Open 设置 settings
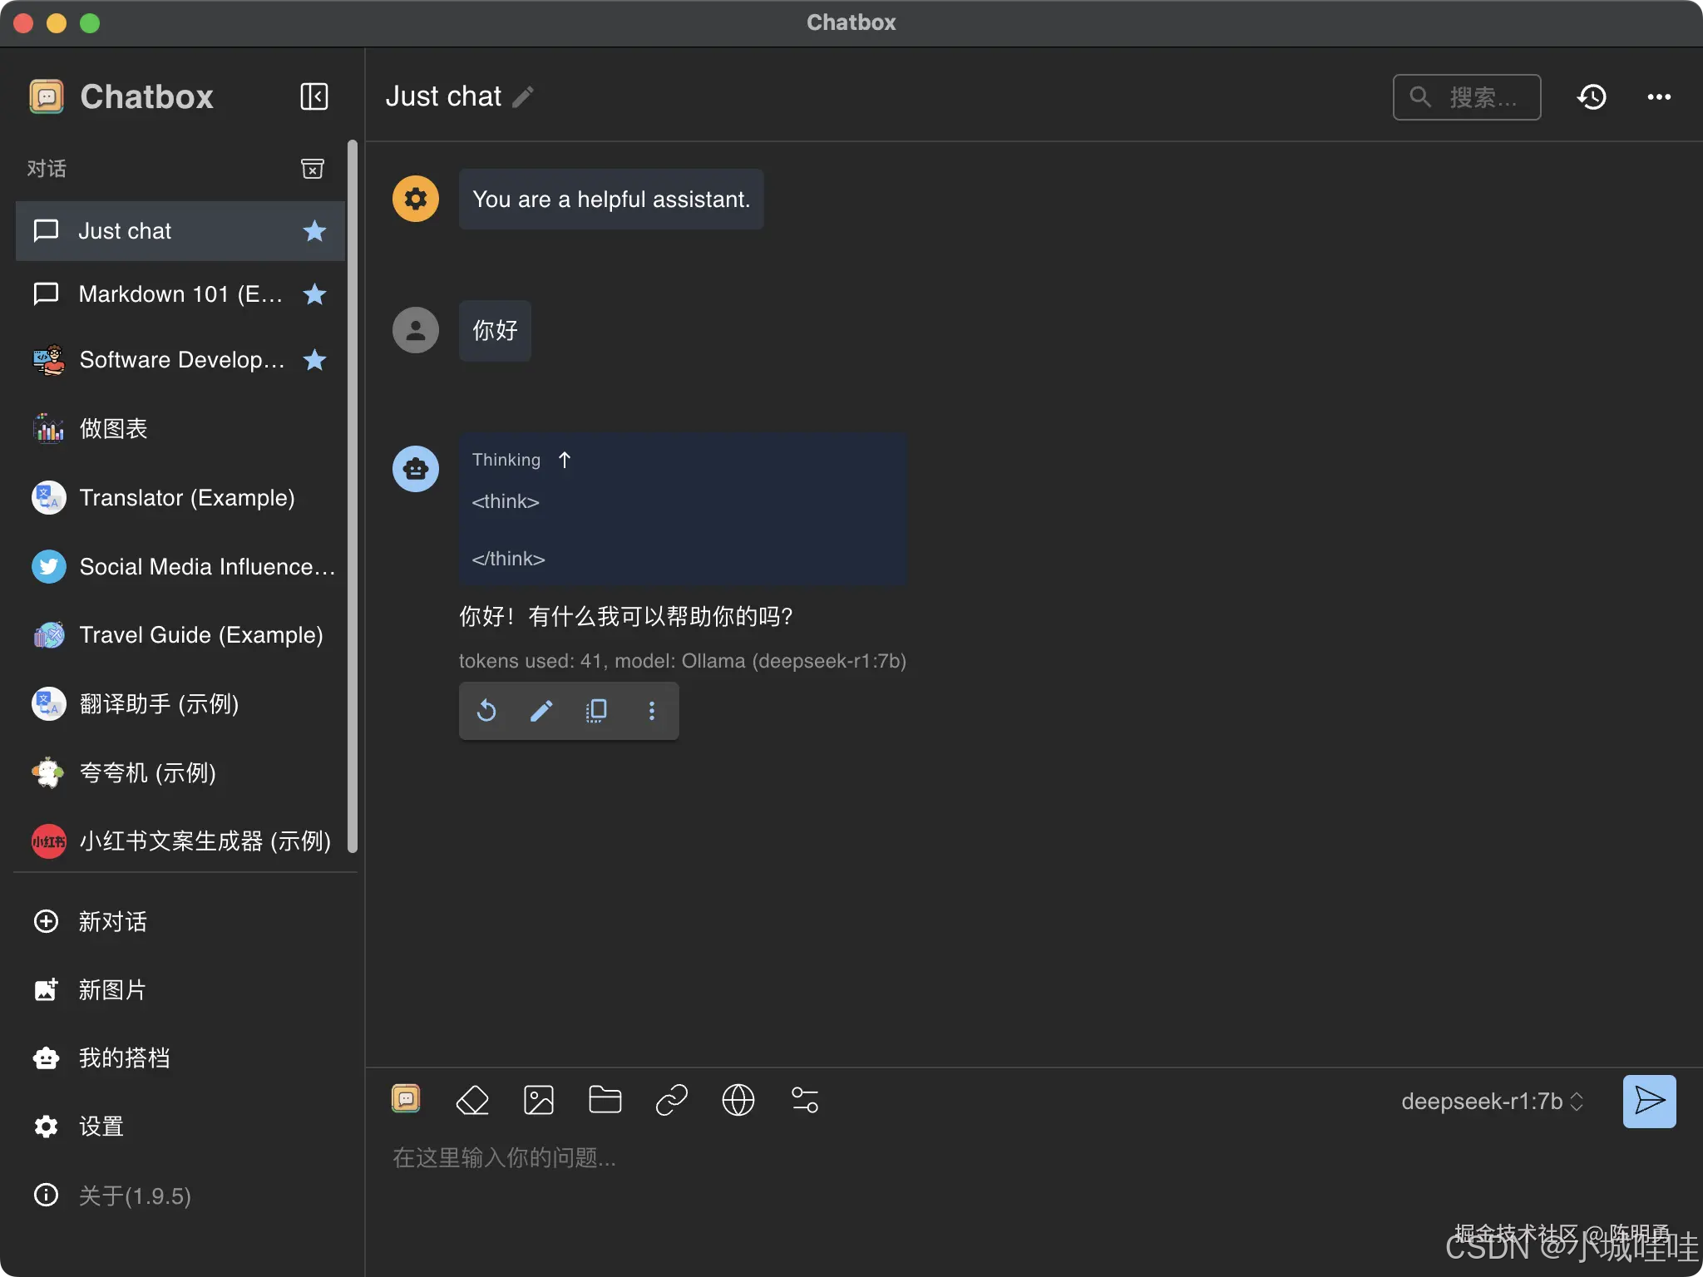 [x=101, y=1127]
